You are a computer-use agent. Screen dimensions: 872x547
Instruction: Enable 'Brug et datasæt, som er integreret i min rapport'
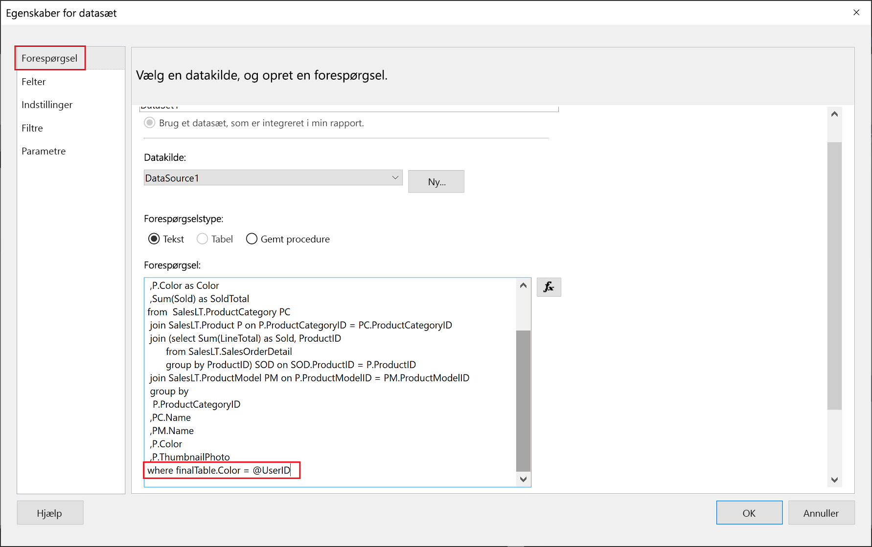(149, 123)
